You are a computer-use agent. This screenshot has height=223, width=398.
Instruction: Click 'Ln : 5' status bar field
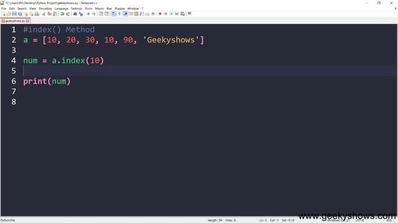pos(263,221)
